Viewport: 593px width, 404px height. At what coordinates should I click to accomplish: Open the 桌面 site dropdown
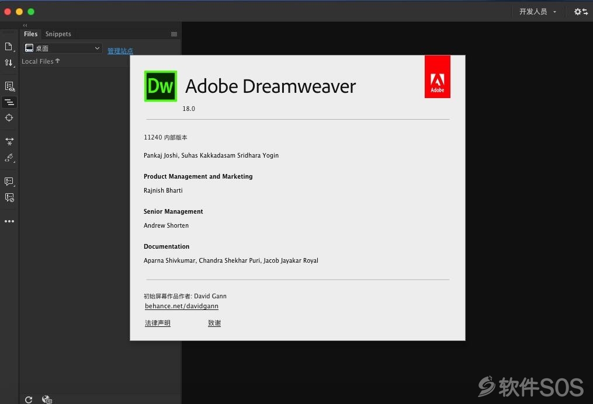pos(63,48)
